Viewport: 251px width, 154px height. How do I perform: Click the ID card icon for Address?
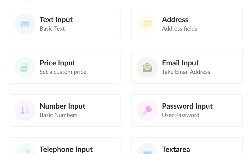pos(147,24)
